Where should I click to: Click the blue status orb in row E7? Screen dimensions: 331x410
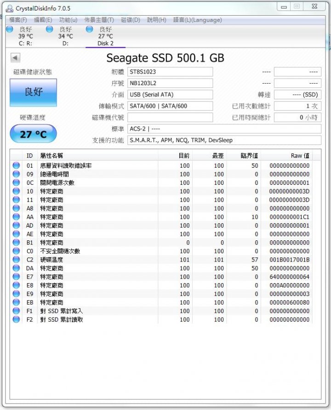pos(16,277)
